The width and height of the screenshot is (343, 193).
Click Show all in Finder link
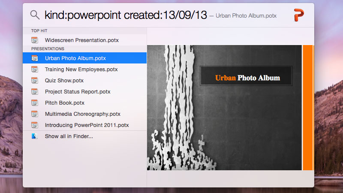[x=69, y=136]
